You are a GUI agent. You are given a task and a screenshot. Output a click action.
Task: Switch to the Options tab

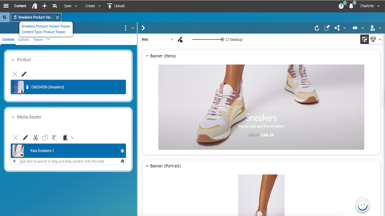point(23,39)
